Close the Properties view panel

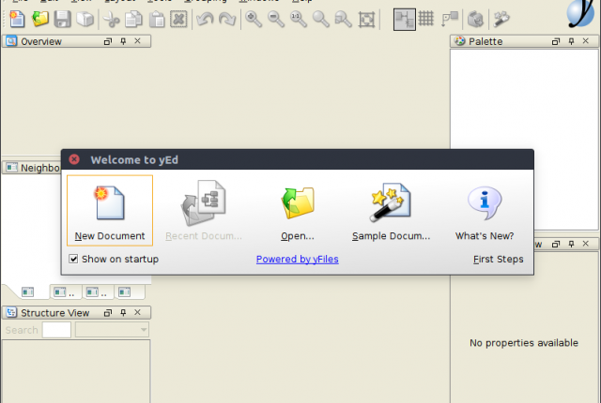pos(586,244)
